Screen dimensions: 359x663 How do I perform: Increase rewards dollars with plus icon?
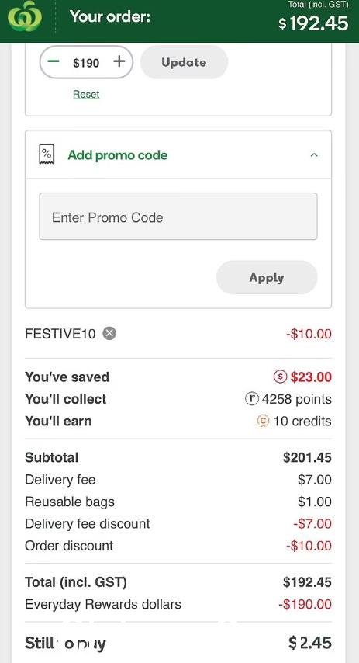[119, 62]
